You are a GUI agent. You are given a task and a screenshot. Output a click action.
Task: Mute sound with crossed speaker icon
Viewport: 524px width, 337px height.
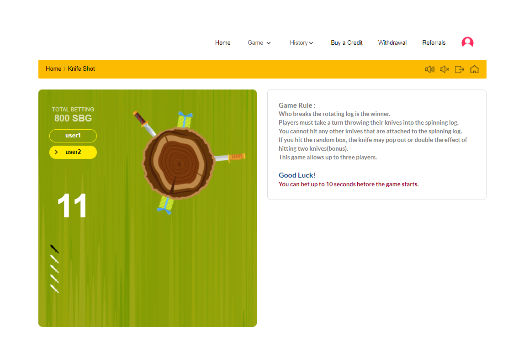[445, 69]
